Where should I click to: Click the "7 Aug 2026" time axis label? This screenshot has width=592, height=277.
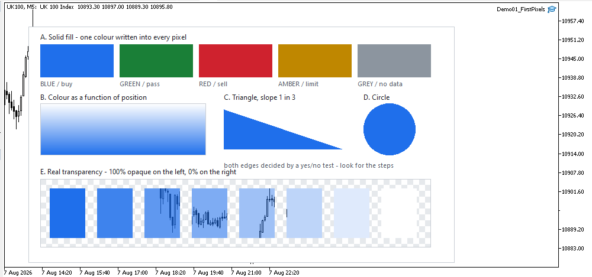pyautogui.click(x=18, y=272)
